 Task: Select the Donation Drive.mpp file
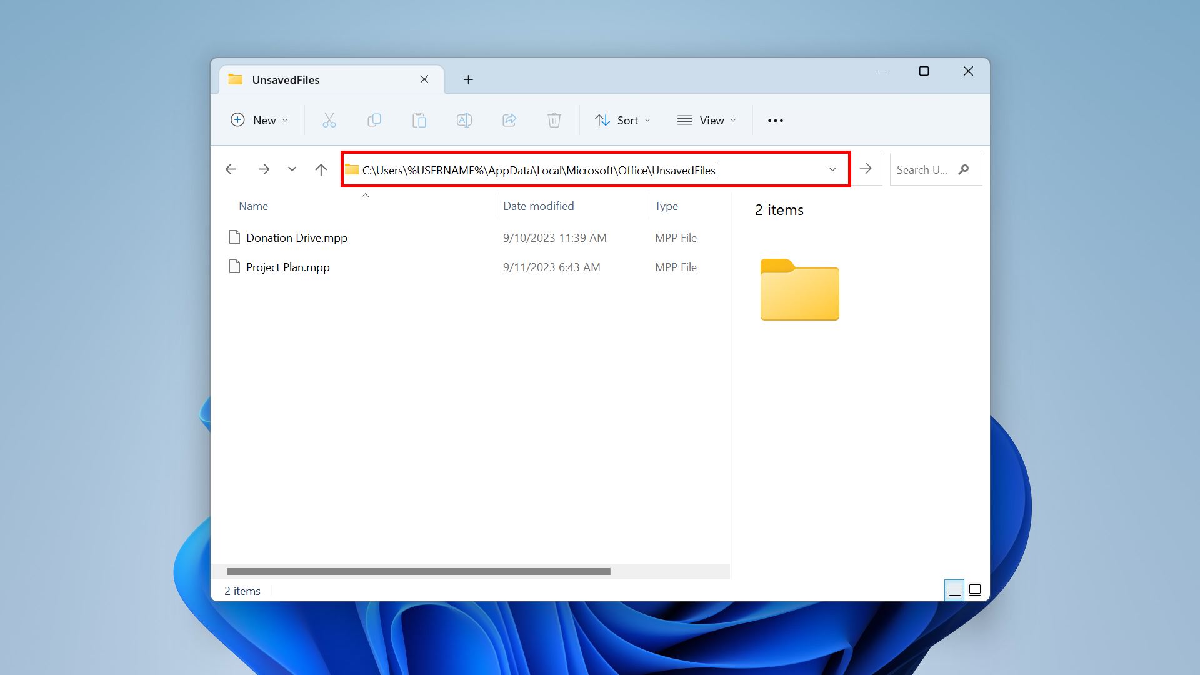click(x=297, y=237)
